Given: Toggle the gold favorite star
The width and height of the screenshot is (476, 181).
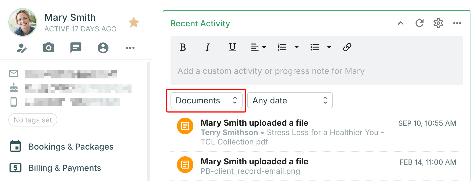Looking at the screenshot, I should [134, 23].
